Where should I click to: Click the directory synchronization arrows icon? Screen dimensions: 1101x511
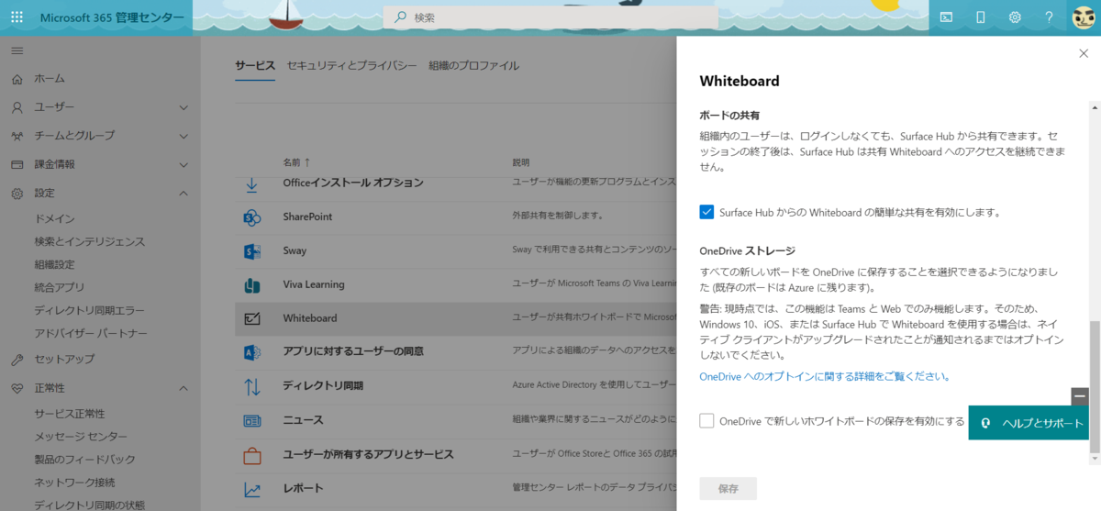coord(252,386)
